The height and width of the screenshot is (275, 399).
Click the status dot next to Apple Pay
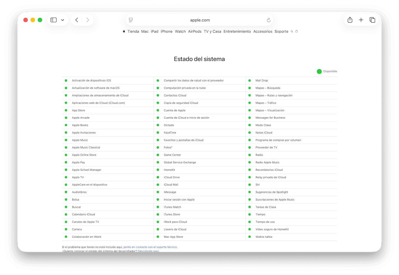[66, 162]
